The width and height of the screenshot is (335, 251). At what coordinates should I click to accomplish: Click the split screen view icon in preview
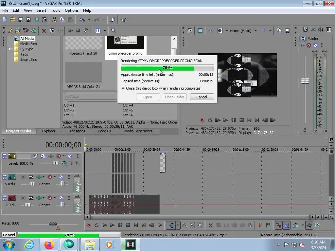point(220,31)
